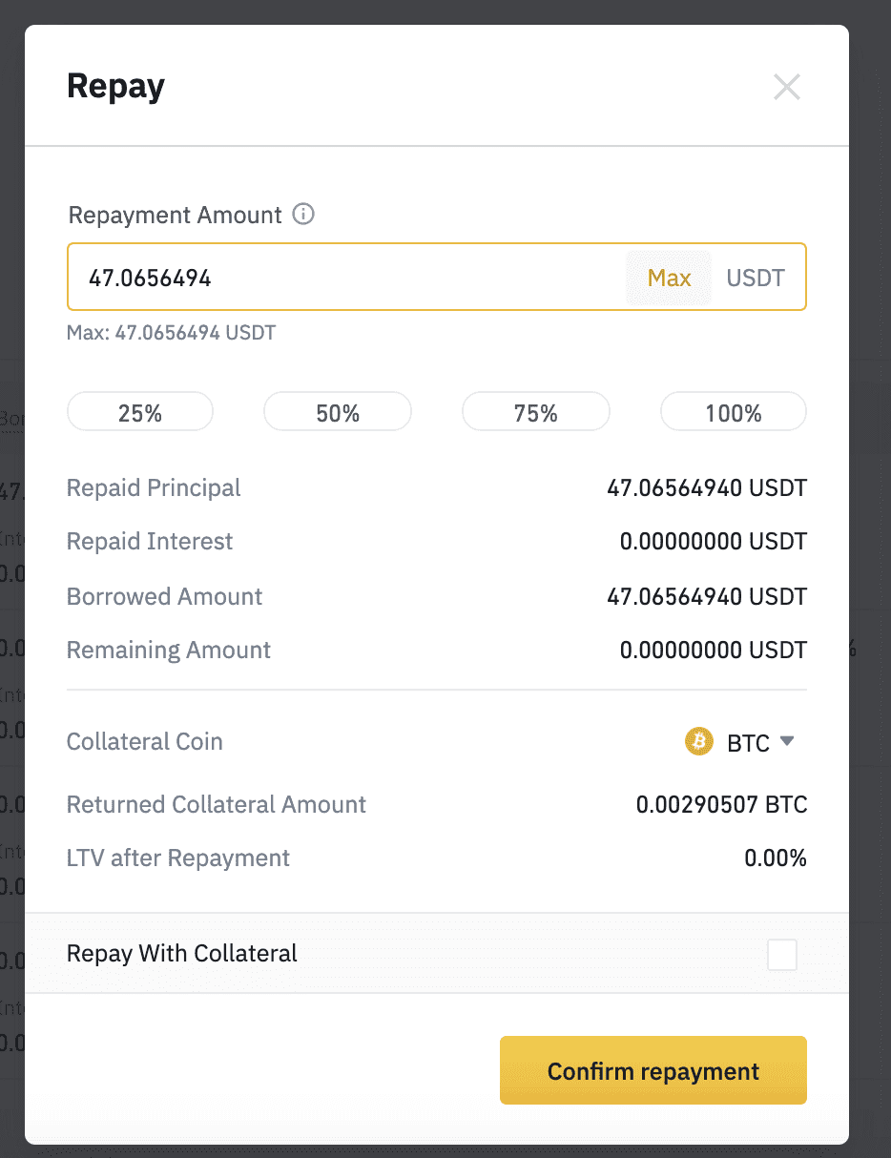Click the Bitcoin coin icon
891x1158 pixels.
(x=699, y=741)
